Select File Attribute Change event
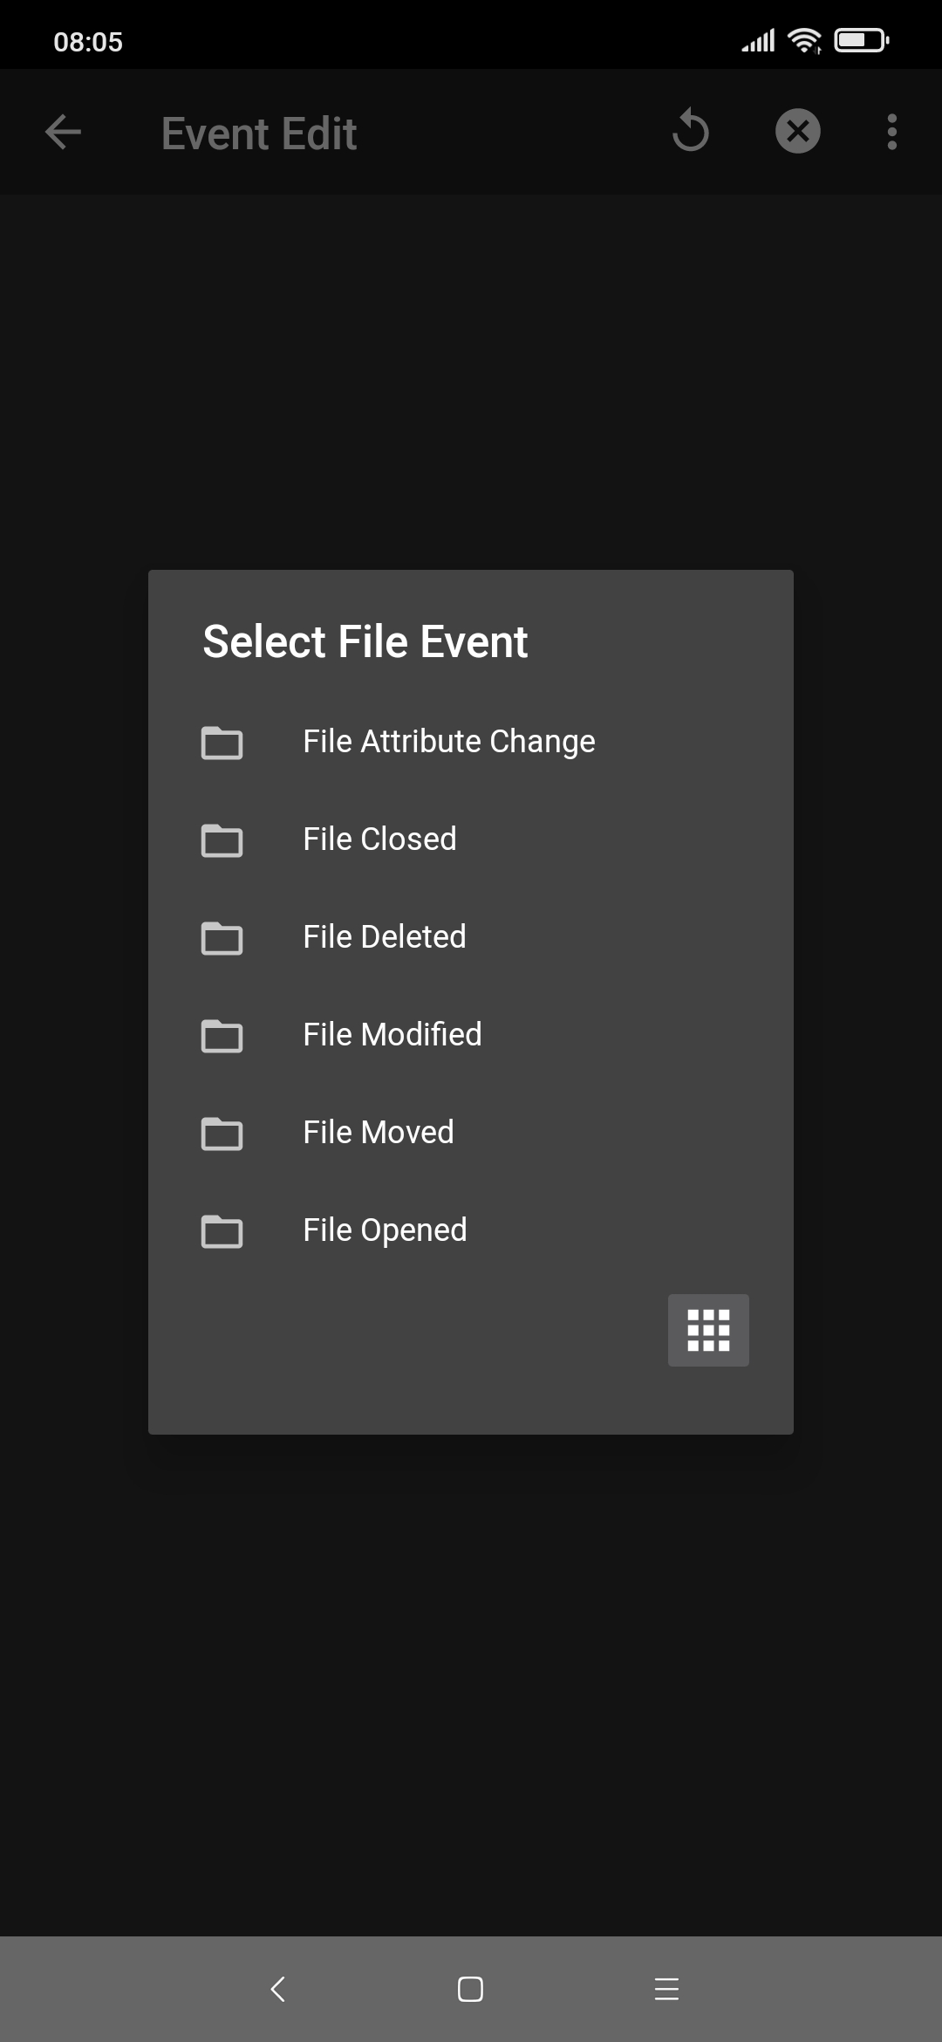942x2042 pixels. click(x=448, y=742)
